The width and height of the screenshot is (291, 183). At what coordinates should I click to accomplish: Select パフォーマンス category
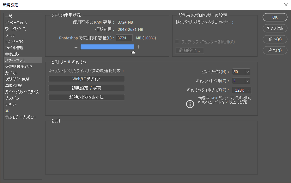coord(23,60)
